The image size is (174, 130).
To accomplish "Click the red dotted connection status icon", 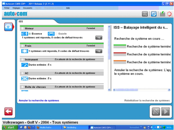I will [x=169, y=14].
